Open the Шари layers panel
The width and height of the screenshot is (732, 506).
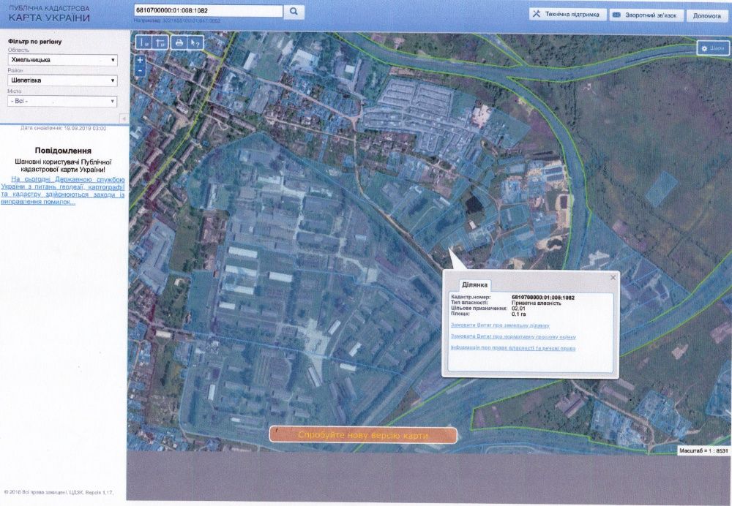(x=713, y=48)
